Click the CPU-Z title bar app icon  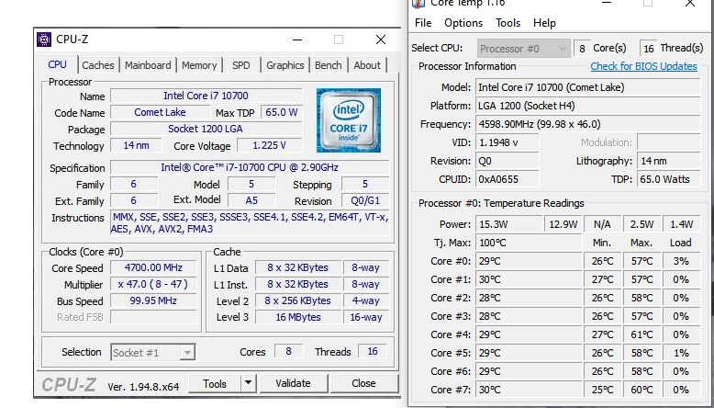44,40
